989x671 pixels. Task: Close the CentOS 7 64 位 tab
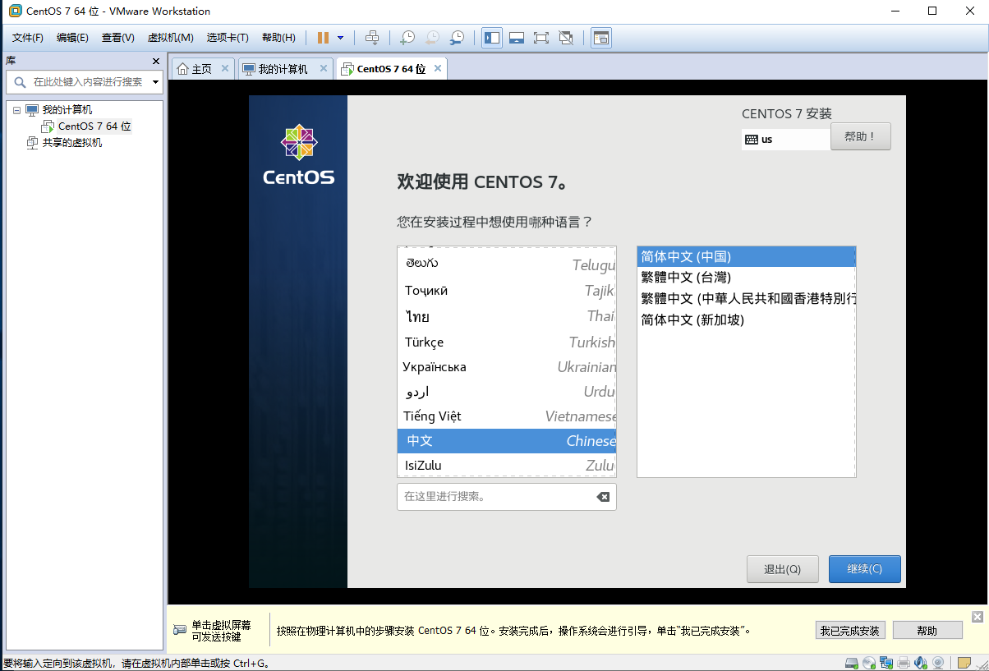[438, 68]
